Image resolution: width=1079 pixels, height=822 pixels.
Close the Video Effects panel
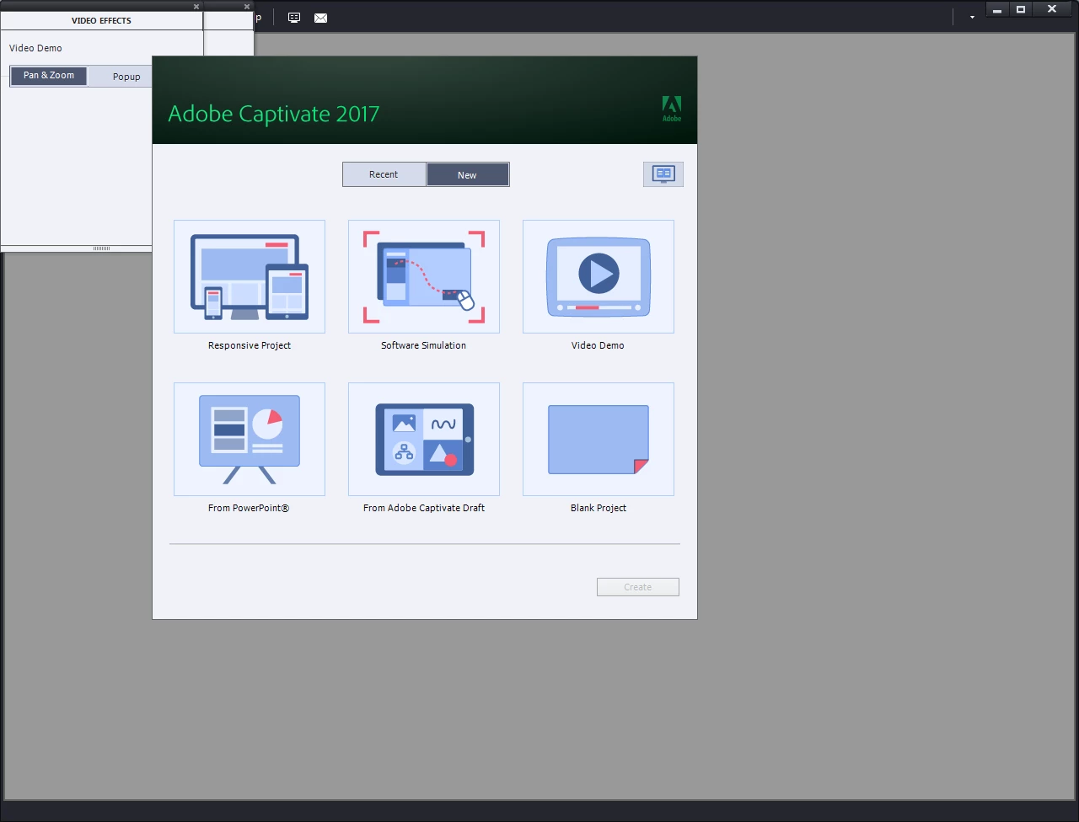pos(196,6)
